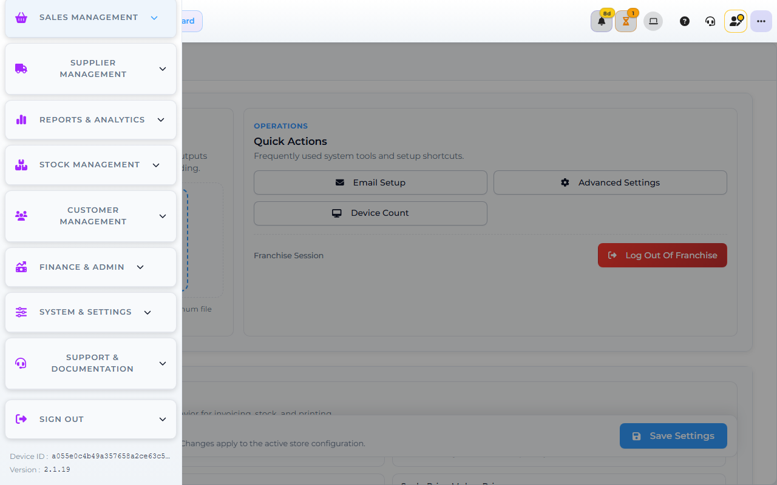Click the Quick Actions heading
The width and height of the screenshot is (777, 485).
coord(290,141)
